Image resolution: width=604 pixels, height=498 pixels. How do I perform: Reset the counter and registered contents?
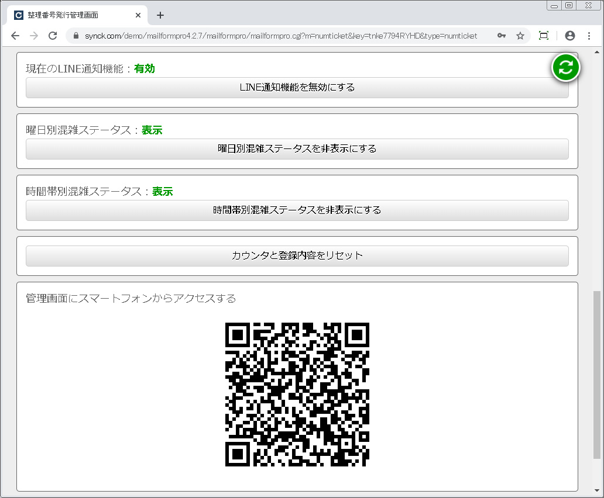pyautogui.click(x=297, y=256)
